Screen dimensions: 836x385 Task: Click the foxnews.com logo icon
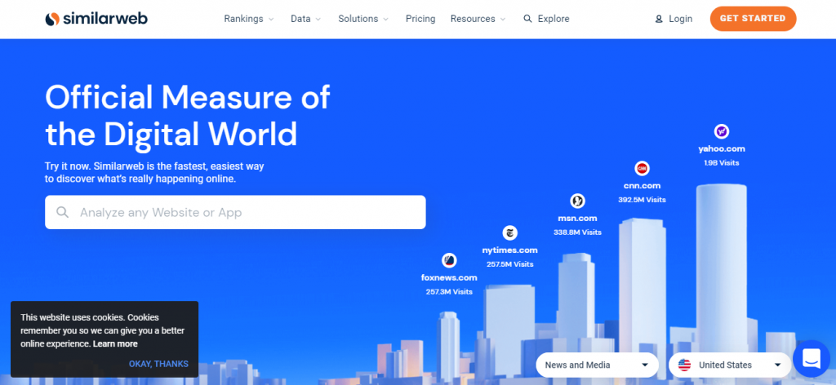(x=449, y=260)
